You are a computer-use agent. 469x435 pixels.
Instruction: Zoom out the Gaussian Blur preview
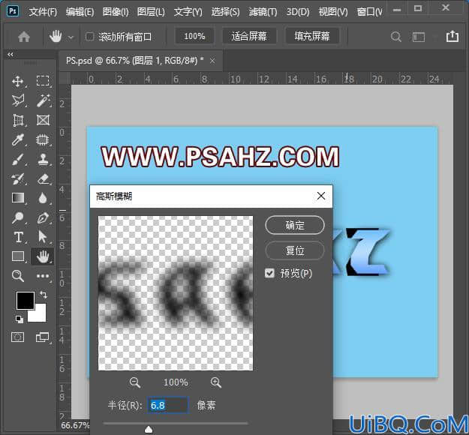click(x=135, y=382)
